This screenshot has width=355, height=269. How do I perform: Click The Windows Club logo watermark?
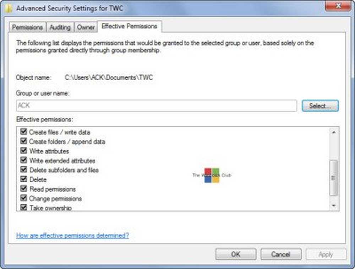click(x=212, y=175)
